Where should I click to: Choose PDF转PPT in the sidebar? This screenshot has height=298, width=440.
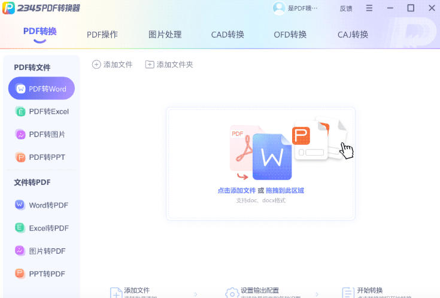[41, 157]
